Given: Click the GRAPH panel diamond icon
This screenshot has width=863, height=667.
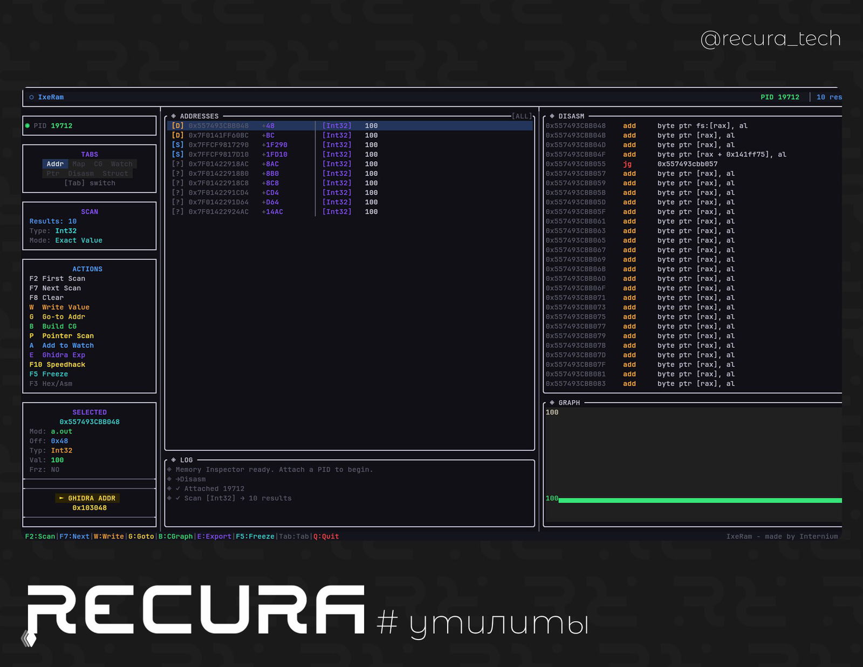Looking at the screenshot, I should pos(551,403).
